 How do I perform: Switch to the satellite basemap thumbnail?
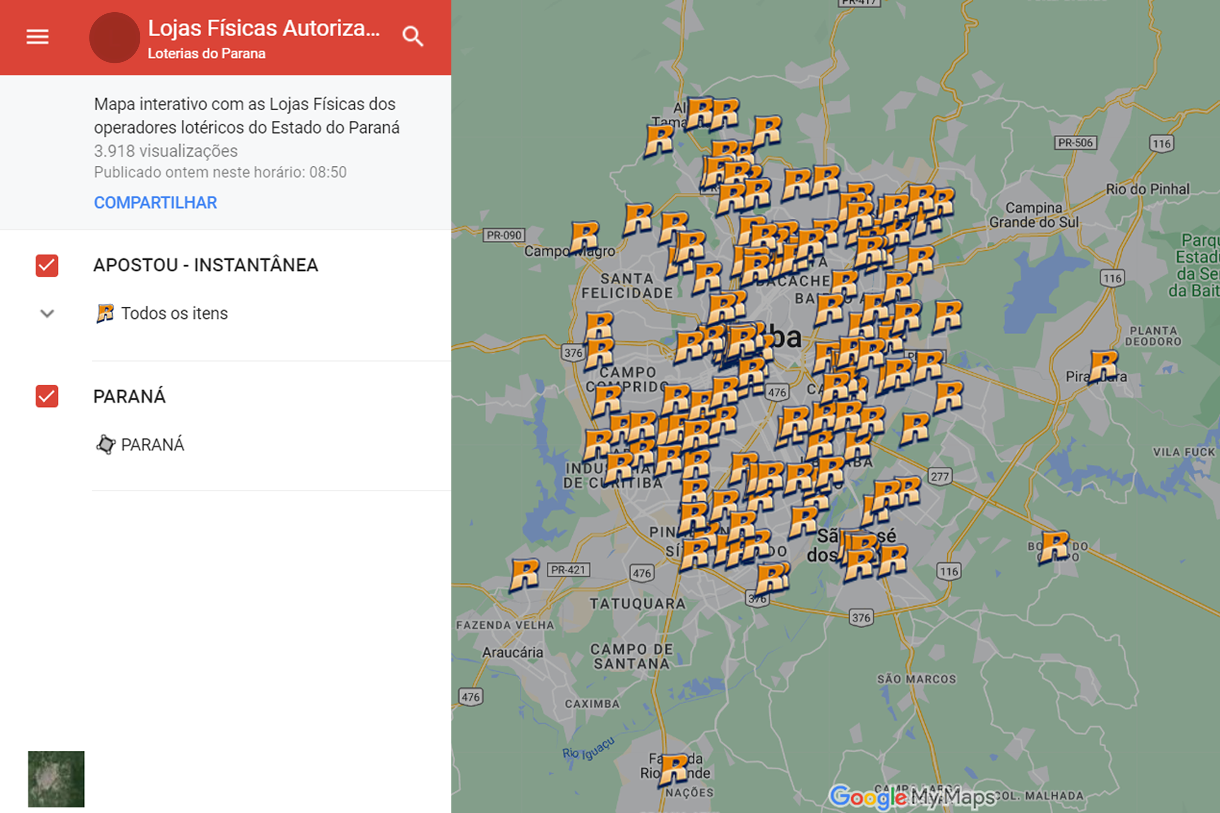[x=56, y=779]
